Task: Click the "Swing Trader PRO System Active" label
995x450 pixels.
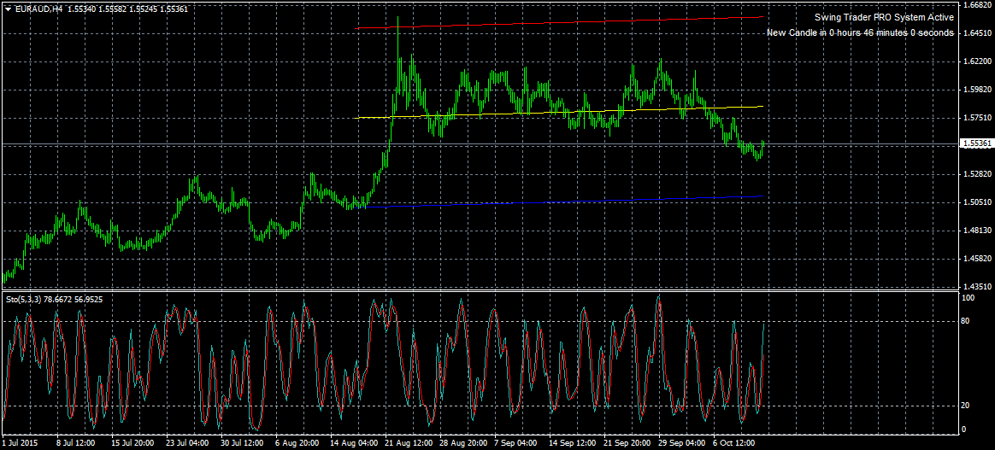Action: [884, 18]
